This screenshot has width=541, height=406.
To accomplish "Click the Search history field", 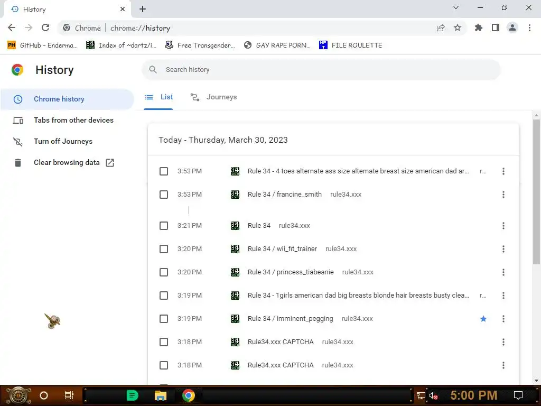I will [321, 70].
